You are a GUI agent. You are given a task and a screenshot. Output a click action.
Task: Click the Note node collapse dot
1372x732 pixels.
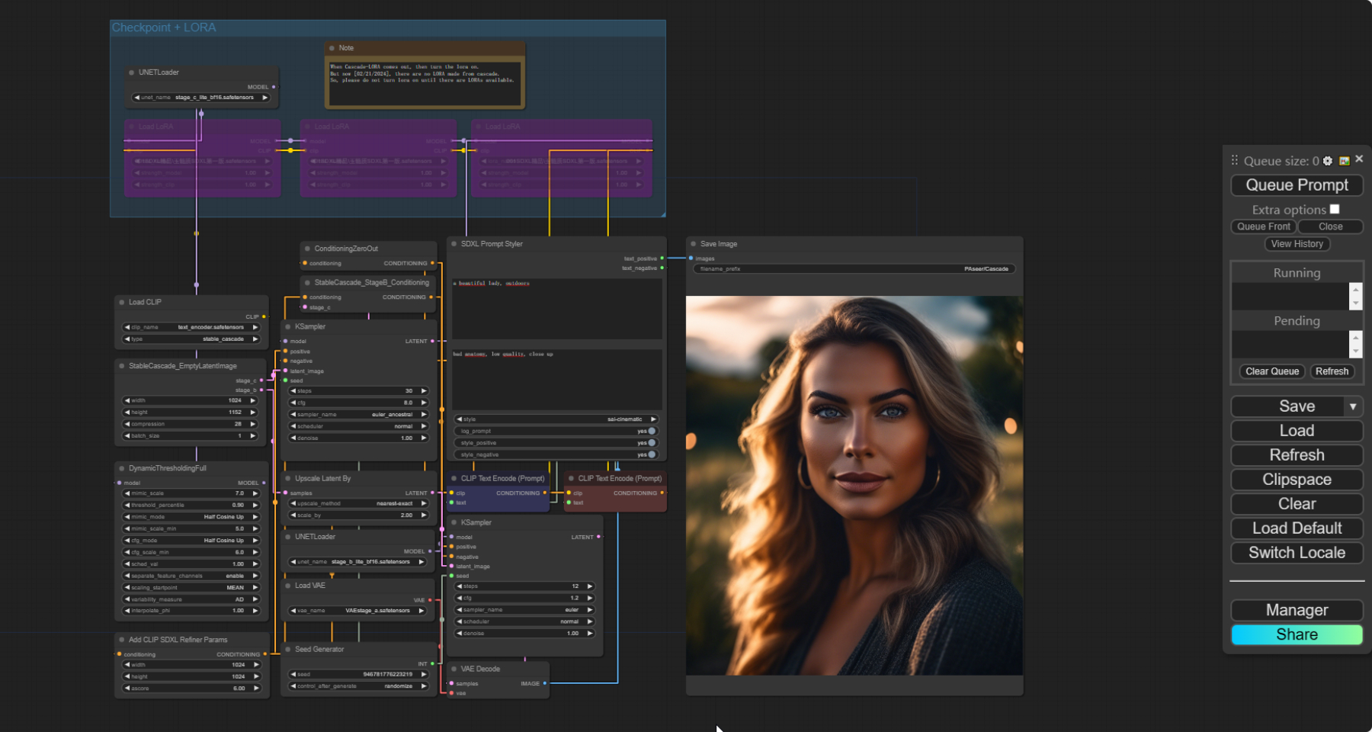[332, 48]
